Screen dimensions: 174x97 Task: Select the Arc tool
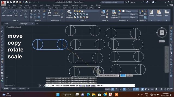[21, 13]
